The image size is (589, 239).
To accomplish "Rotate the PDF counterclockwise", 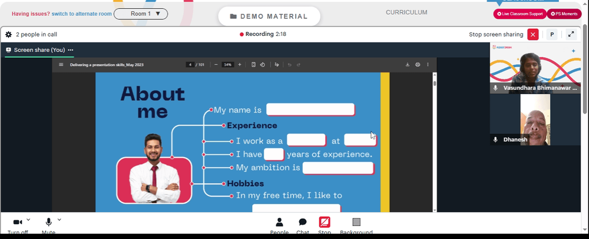I will 263,65.
